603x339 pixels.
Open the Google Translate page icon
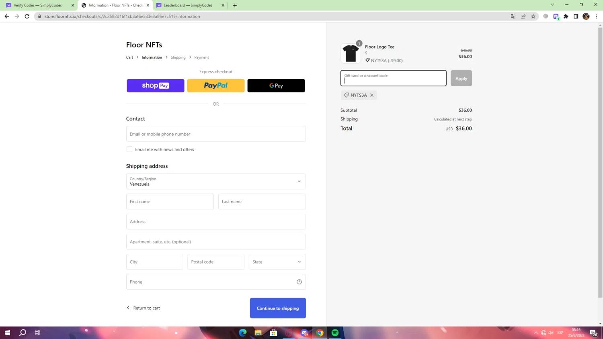[513, 16]
